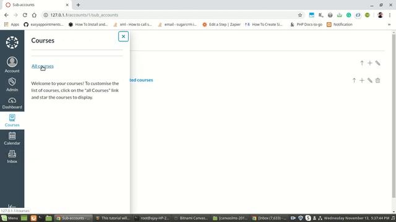Viewport: 396px width, 222px height.
Task: Open Skype icon in system tray
Action: click(x=308, y=218)
